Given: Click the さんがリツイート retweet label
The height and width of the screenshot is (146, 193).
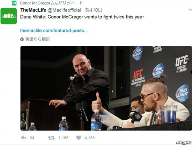Looking at the screenshot, I should [x=67, y=3].
